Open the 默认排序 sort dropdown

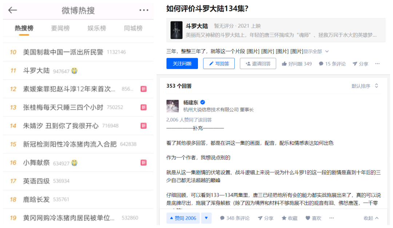[x=365, y=86]
